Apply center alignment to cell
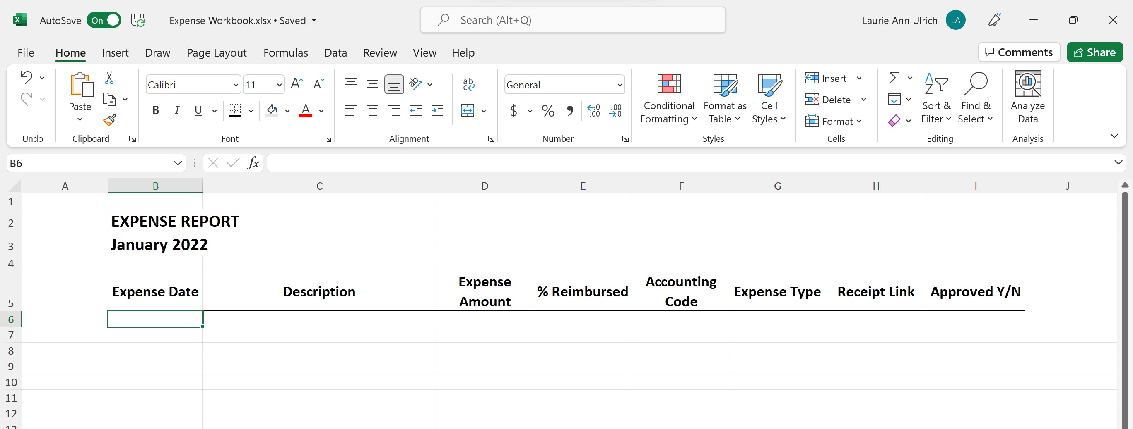This screenshot has width=1133, height=429. (x=373, y=111)
